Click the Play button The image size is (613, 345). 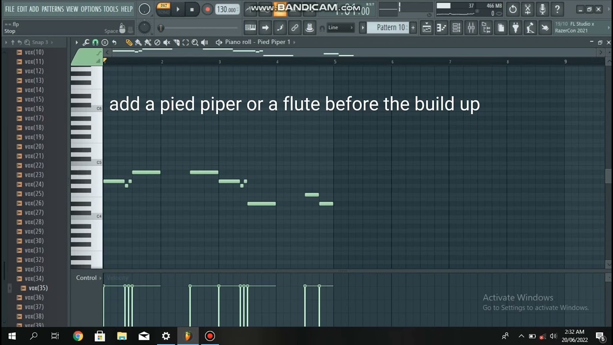coord(178,9)
